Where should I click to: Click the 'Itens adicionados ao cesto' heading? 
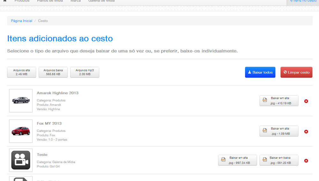pyautogui.click(x=60, y=38)
